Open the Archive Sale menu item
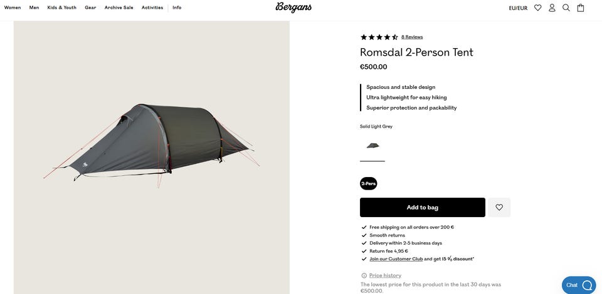The image size is (602, 294). click(119, 8)
